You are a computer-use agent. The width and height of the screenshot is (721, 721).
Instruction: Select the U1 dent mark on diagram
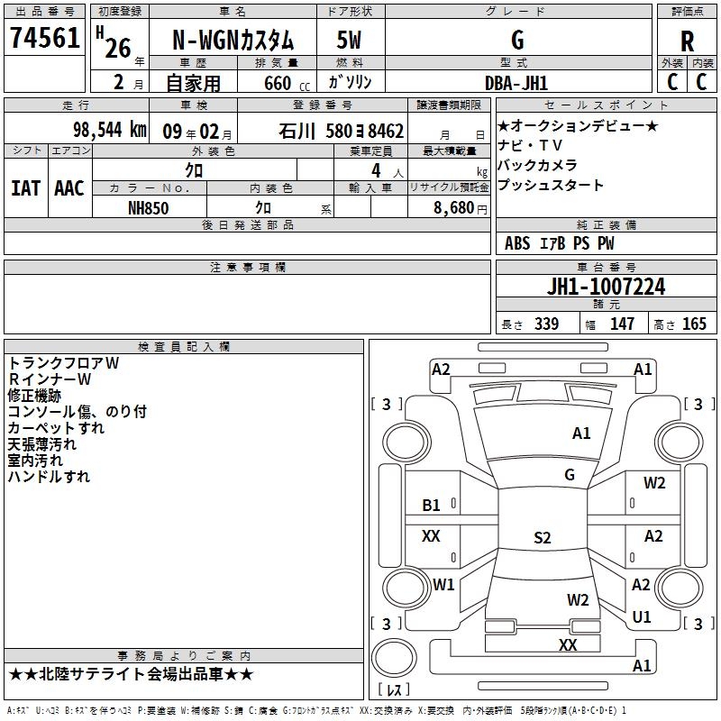pos(642,617)
